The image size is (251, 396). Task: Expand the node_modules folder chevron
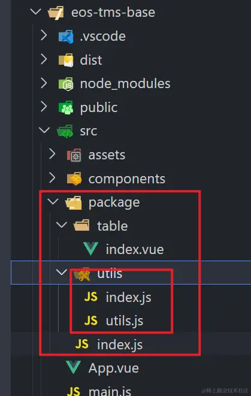(44, 83)
